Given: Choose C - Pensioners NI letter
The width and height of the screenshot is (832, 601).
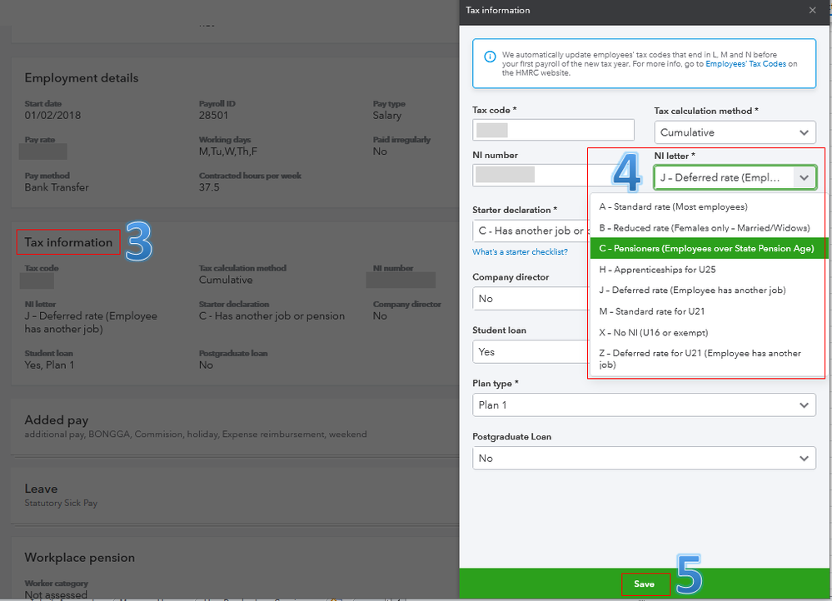Looking at the screenshot, I should coord(707,248).
